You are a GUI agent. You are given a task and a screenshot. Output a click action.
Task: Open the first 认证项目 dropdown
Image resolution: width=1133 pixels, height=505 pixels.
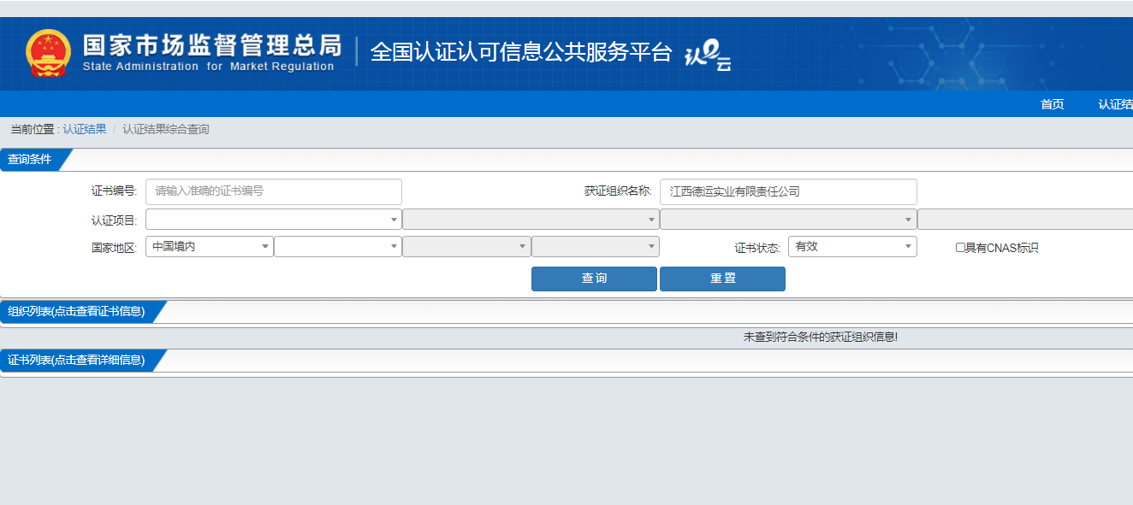274,220
